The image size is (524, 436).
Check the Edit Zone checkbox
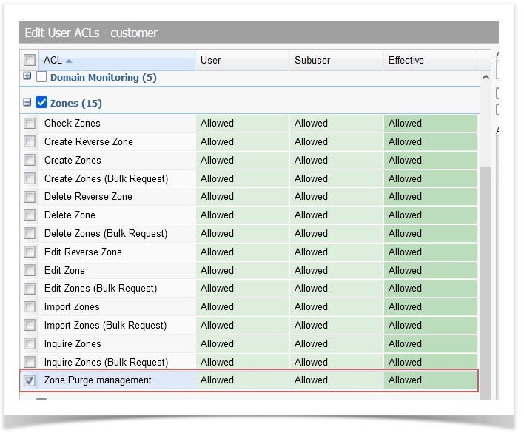coord(30,270)
